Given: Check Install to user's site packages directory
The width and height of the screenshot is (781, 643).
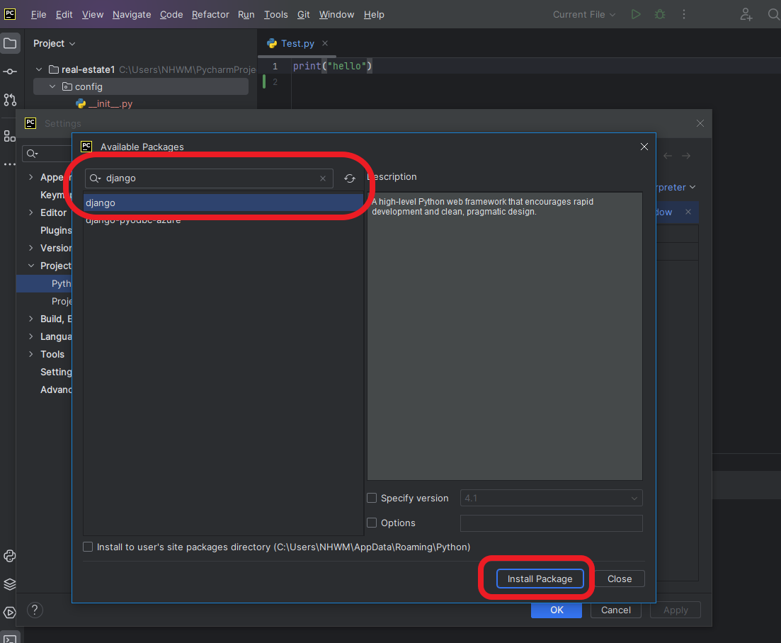Looking at the screenshot, I should [88, 547].
